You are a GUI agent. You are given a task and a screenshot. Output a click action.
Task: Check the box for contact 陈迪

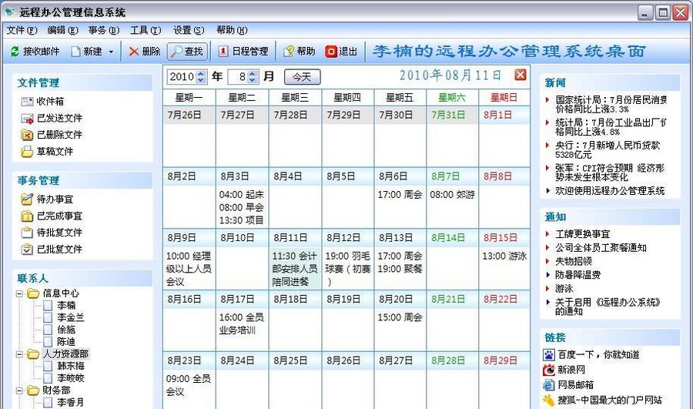click(x=48, y=342)
